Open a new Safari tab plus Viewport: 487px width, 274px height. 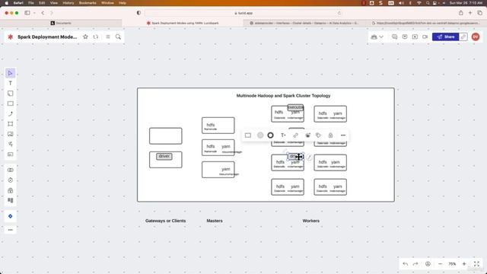[470, 13]
